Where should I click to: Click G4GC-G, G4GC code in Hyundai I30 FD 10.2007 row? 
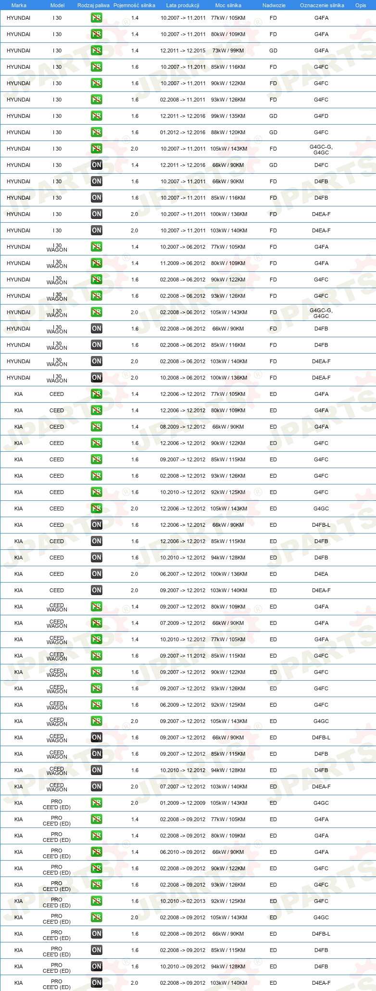point(321,150)
